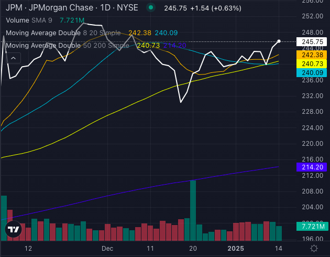330x257 pixels.
Task: Select Moving Average Double 50 200 legend
Action: [x=68, y=46]
